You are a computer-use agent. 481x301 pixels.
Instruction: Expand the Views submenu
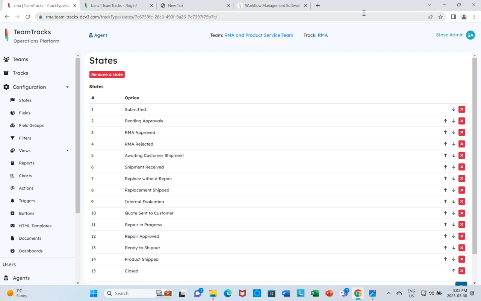coord(68,150)
